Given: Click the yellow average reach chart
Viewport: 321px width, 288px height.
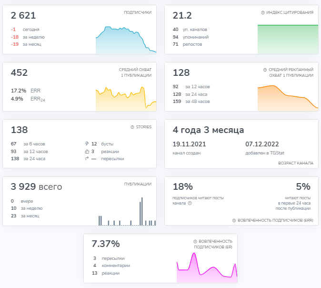Looking at the screenshot, I should [x=126, y=99].
